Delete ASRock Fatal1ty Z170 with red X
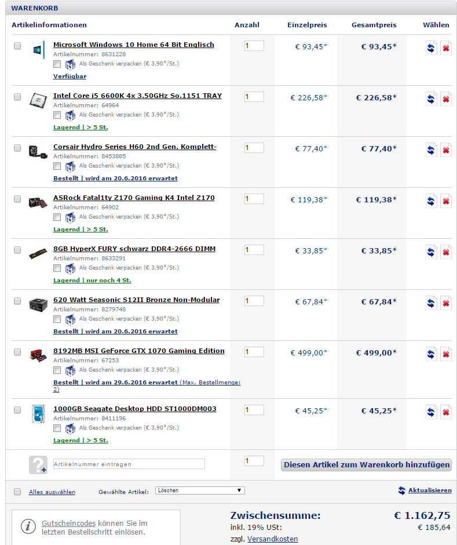 [446, 201]
